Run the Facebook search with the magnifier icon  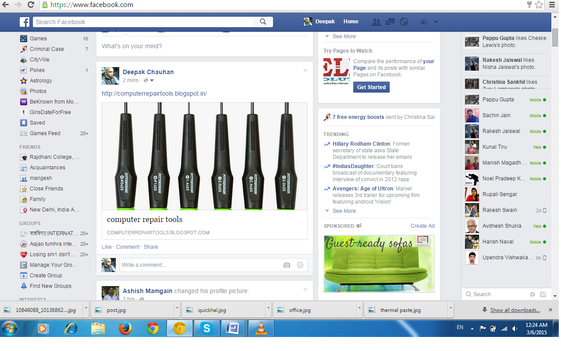263,21
